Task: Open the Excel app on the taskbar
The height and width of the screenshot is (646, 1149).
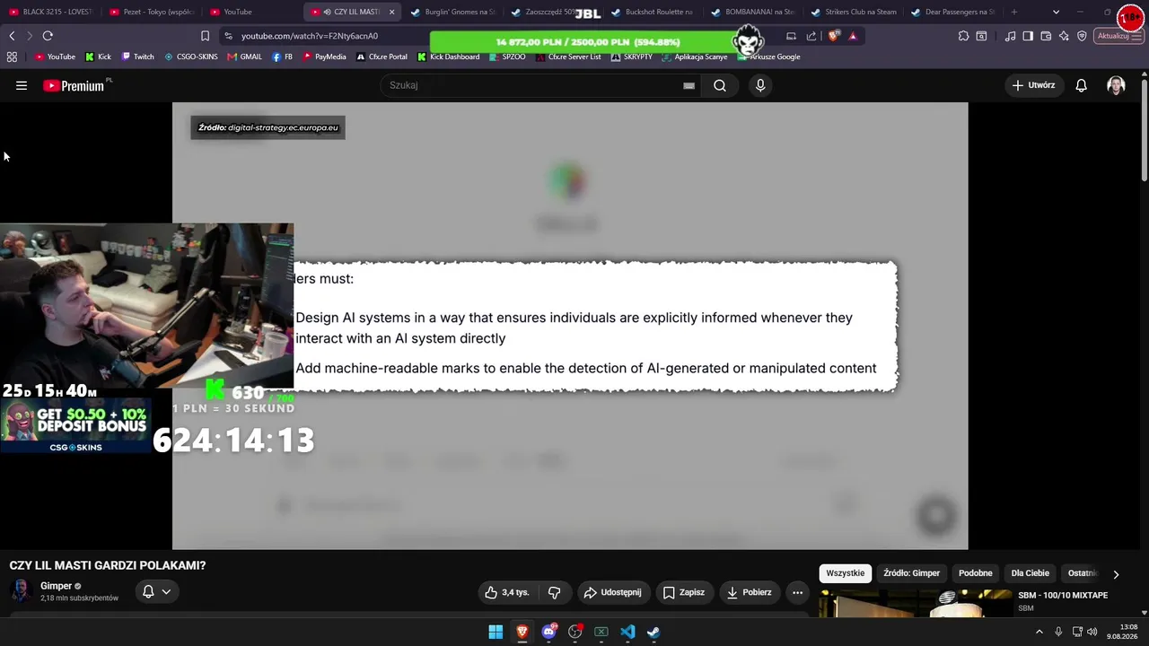Action: click(x=601, y=632)
